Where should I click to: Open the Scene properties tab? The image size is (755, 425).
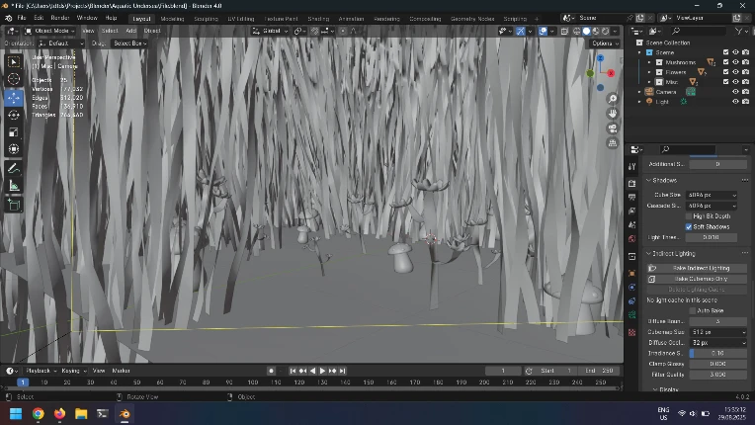click(x=632, y=224)
